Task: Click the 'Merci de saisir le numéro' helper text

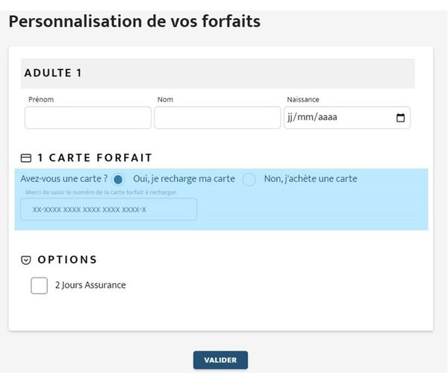Action: pyautogui.click(x=99, y=192)
